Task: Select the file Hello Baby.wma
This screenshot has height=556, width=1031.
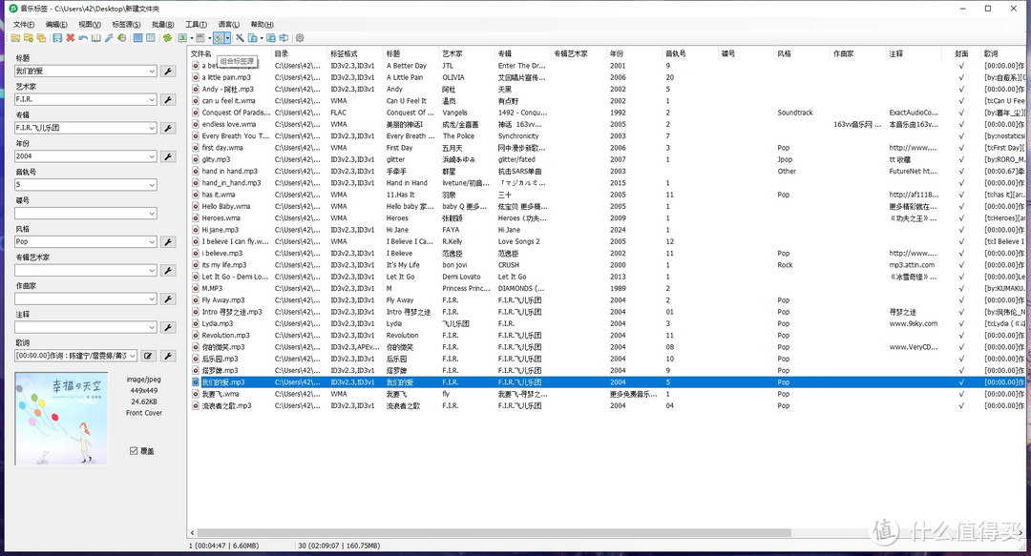Action: (x=225, y=206)
